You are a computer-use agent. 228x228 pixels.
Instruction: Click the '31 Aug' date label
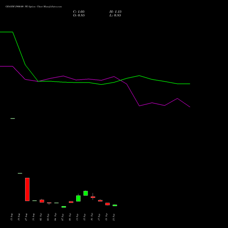tap(34, 217)
